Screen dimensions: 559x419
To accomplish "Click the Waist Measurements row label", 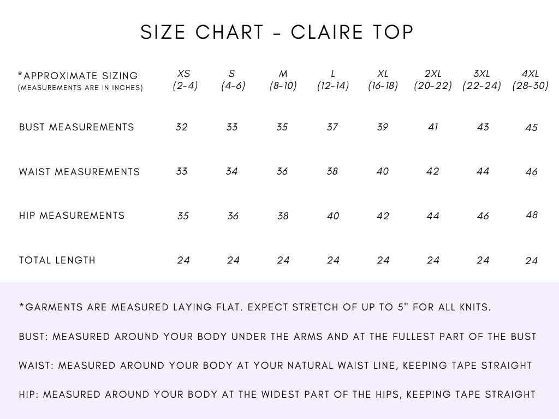I will coord(80,172).
